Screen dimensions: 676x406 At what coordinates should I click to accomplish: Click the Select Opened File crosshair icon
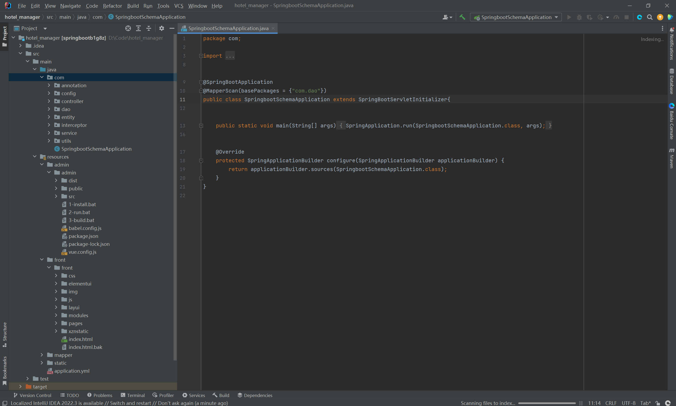[x=128, y=28]
